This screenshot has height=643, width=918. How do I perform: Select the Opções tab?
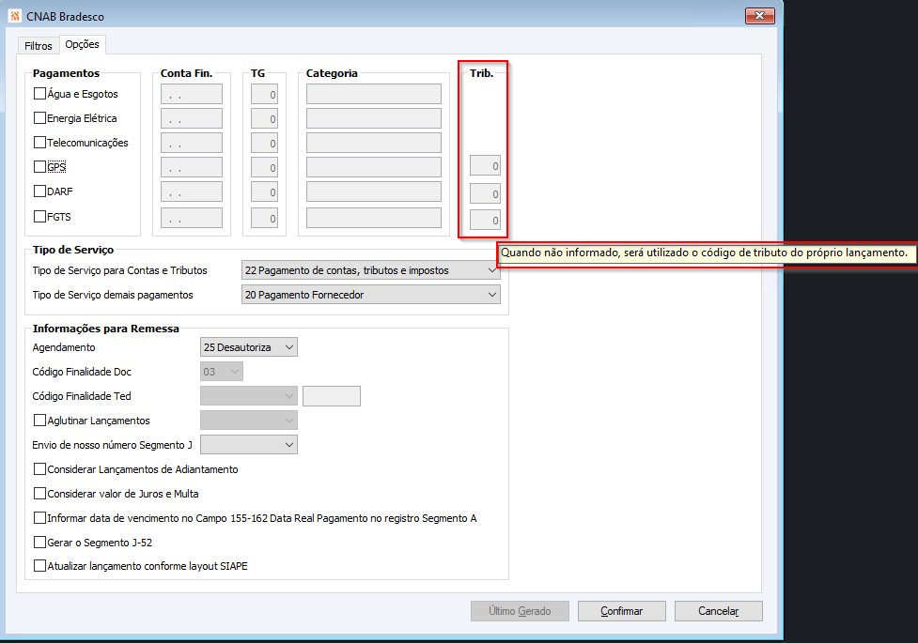click(x=82, y=44)
